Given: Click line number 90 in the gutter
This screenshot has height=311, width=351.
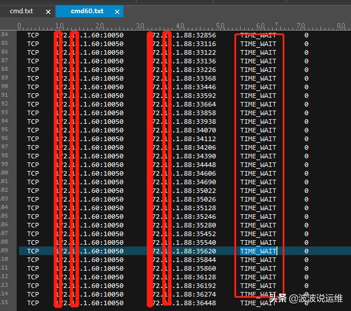Looking at the screenshot, I should pos(5,87).
